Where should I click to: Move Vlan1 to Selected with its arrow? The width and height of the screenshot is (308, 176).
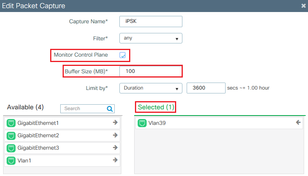point(115,160)
